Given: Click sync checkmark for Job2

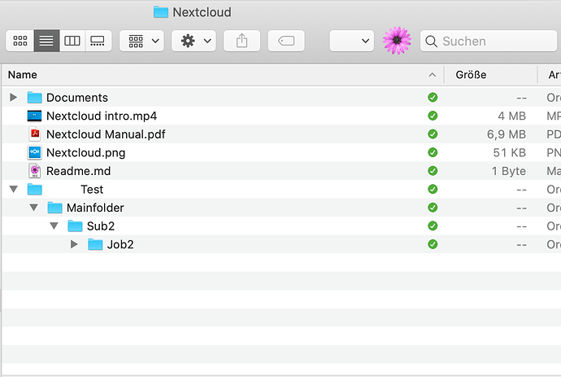Looking at the screenshot, I should [x=433, y=244].
